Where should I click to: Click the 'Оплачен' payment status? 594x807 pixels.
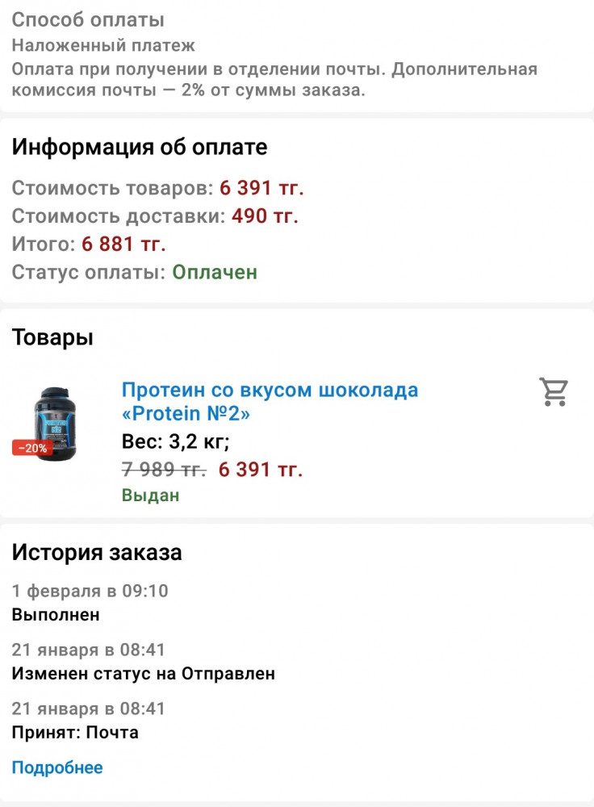(215, 272)
